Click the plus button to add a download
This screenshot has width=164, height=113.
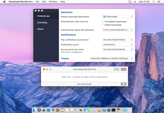point(124,69)
